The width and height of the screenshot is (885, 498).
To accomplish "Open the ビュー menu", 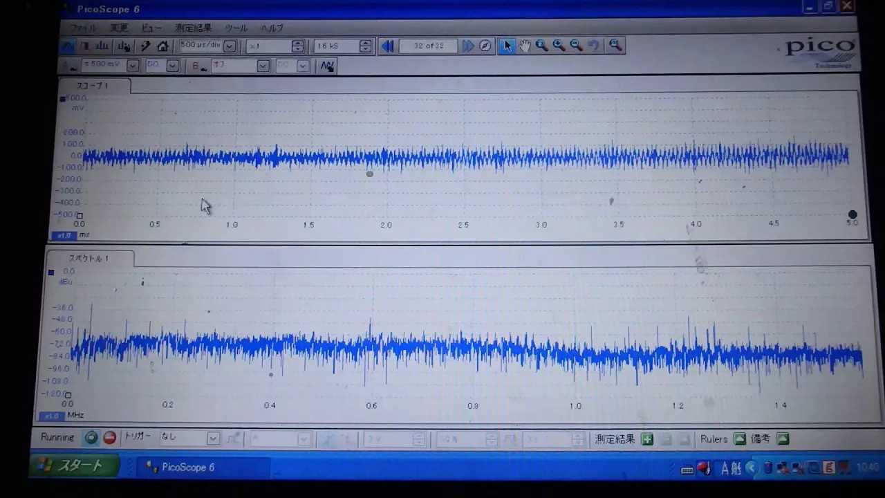I will click(x=151, y=28).
